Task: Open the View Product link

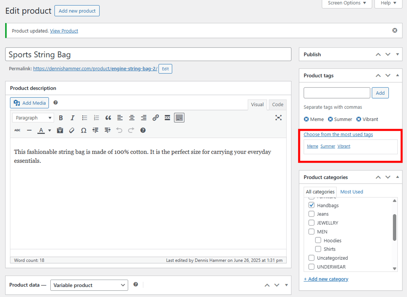Action: (64, 30)
